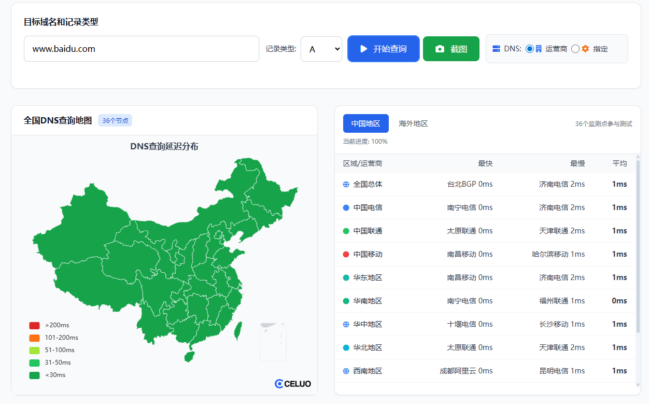Click the CELUO logo on the map

pyautogui.click(x=293, y=384)
